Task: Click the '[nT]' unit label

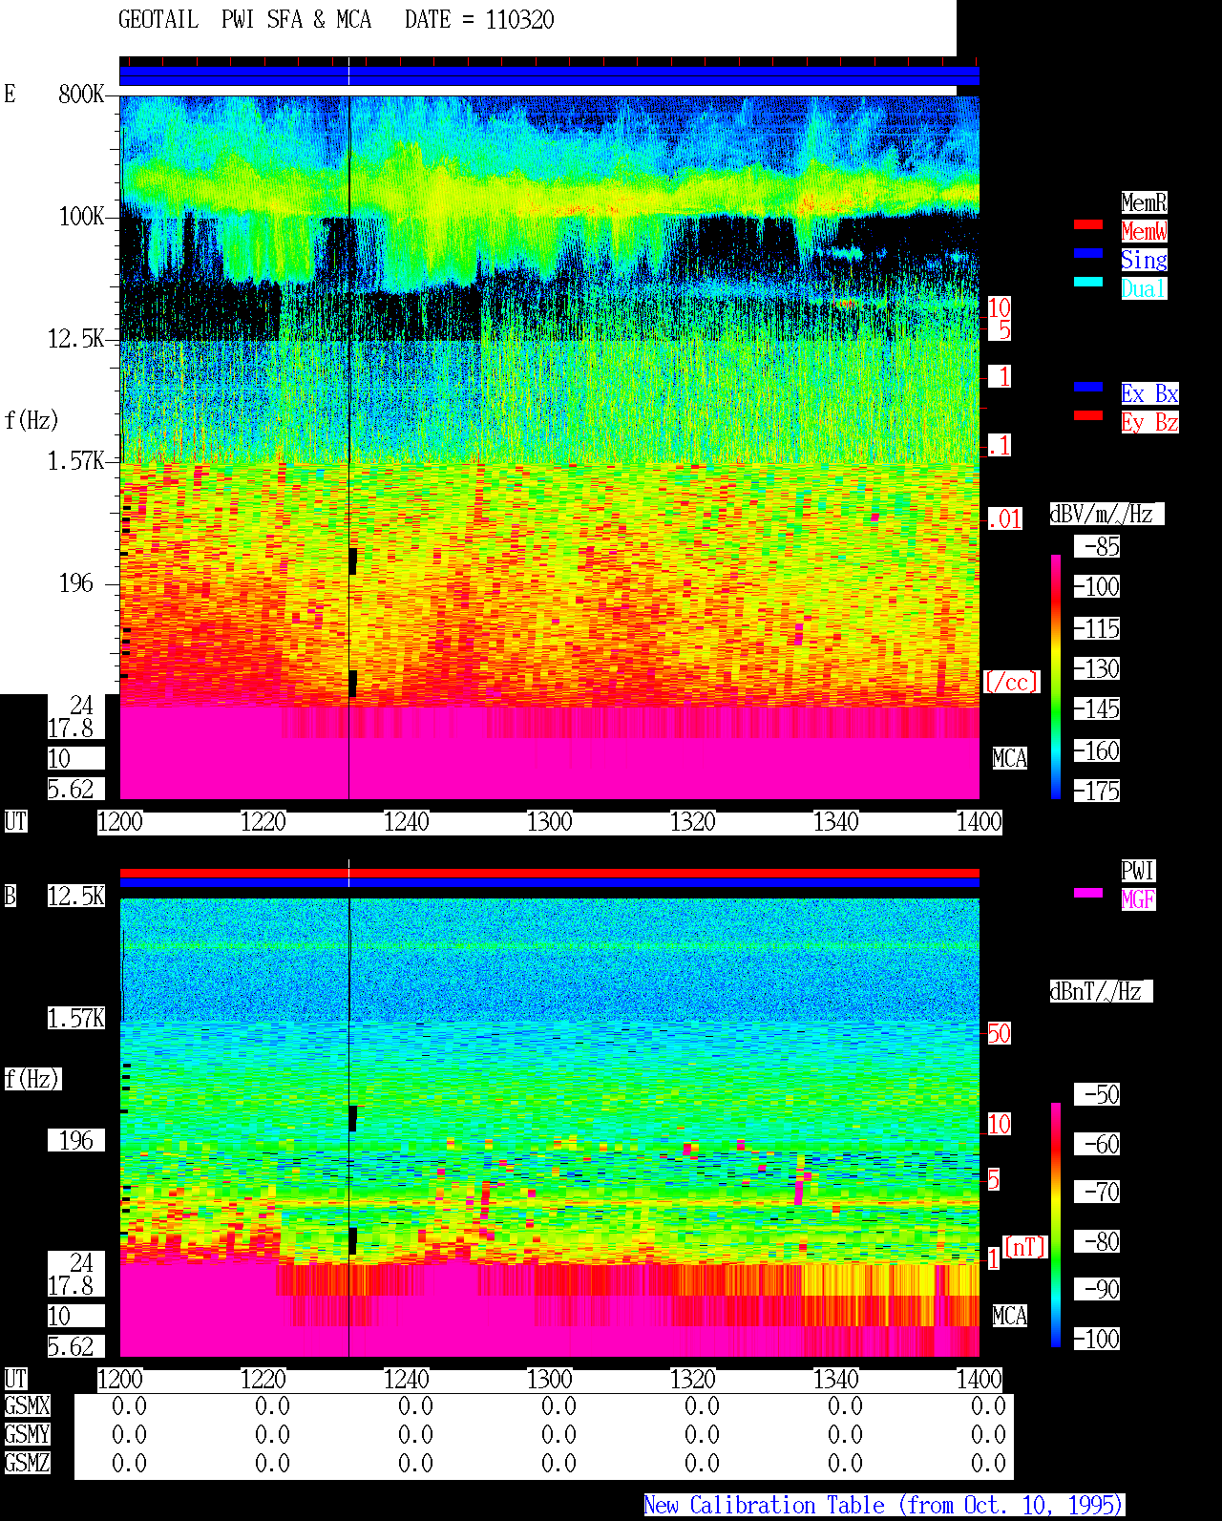Action: (x=1025, y=1247)
